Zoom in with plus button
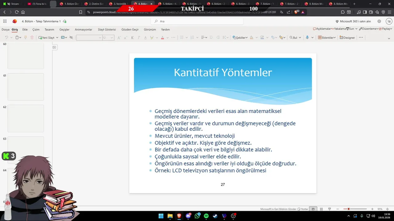The width and height of the screenshot is (394, 221). (x=372, y=209)
